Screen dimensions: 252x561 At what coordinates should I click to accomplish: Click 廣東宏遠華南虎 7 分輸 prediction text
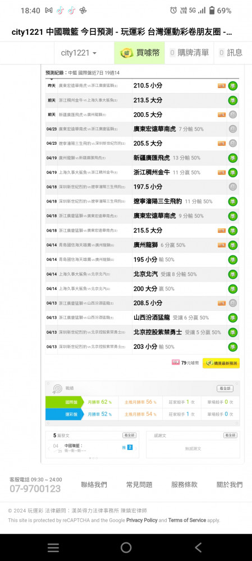(168, 129)
